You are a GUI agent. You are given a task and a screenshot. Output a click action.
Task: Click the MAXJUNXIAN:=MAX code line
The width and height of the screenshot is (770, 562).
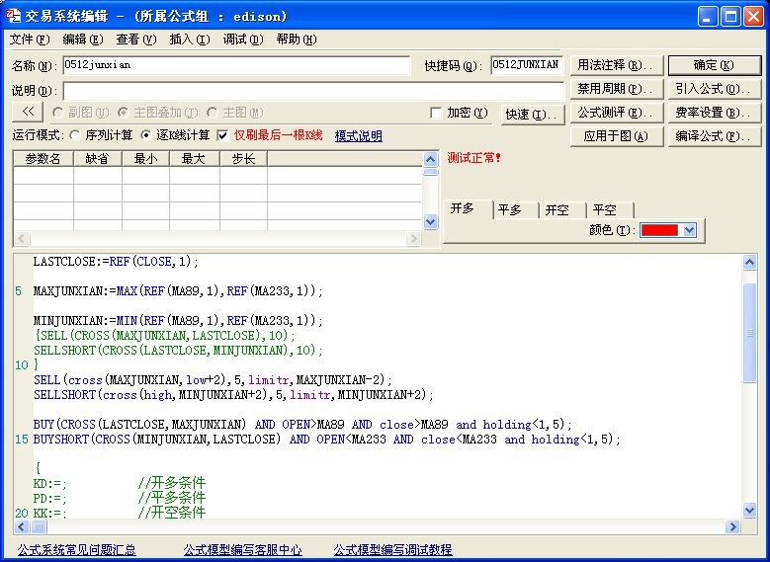[178, 291]
